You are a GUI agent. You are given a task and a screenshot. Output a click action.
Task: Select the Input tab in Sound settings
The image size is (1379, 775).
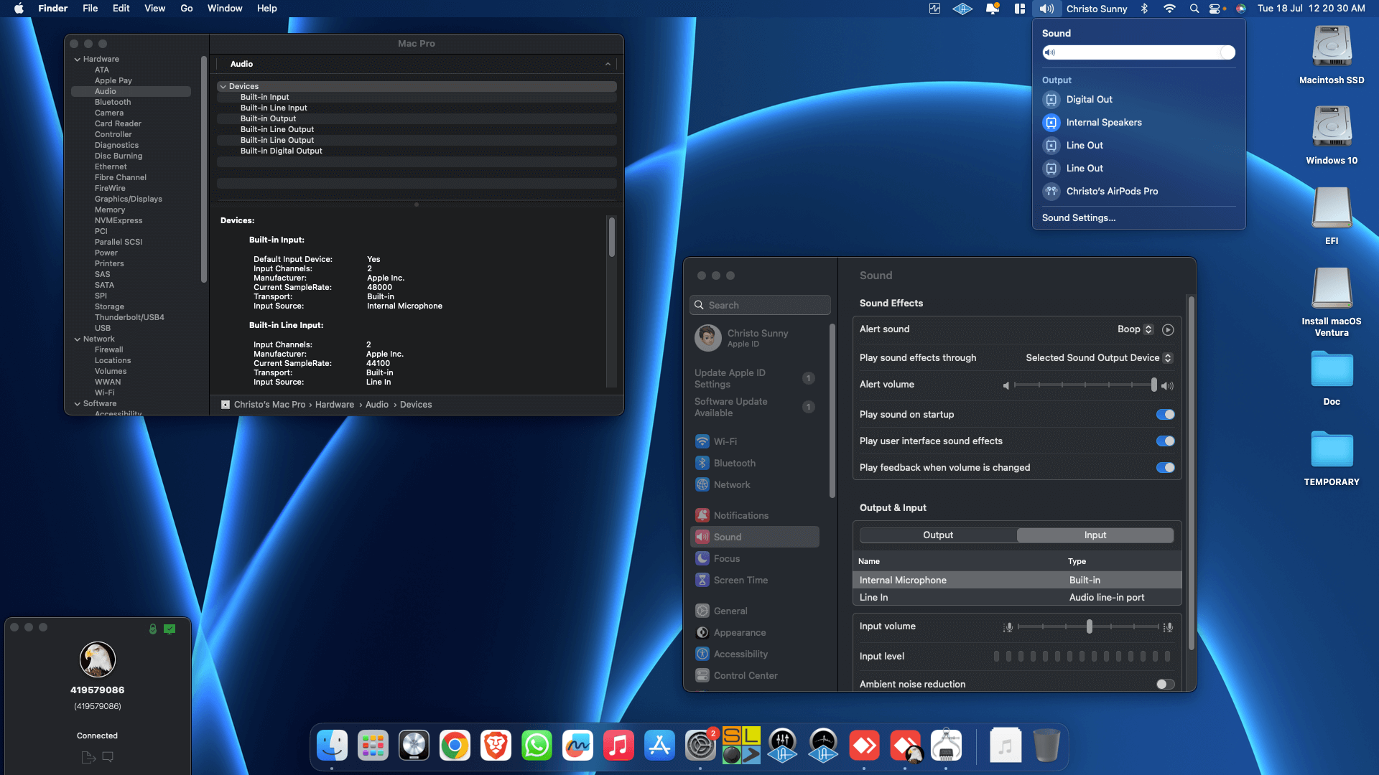coord(1095,535)
